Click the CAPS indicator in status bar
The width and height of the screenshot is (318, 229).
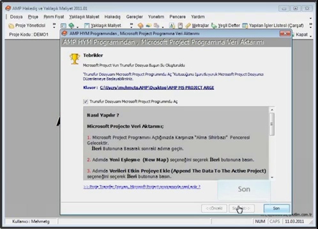[x=275, y=221]
